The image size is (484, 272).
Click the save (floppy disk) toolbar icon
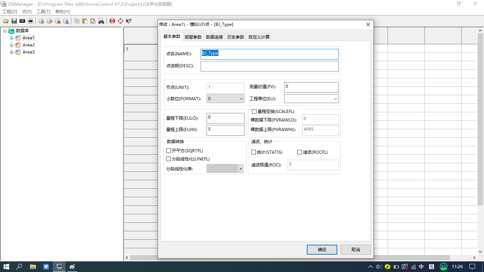[x=14, y=21]
